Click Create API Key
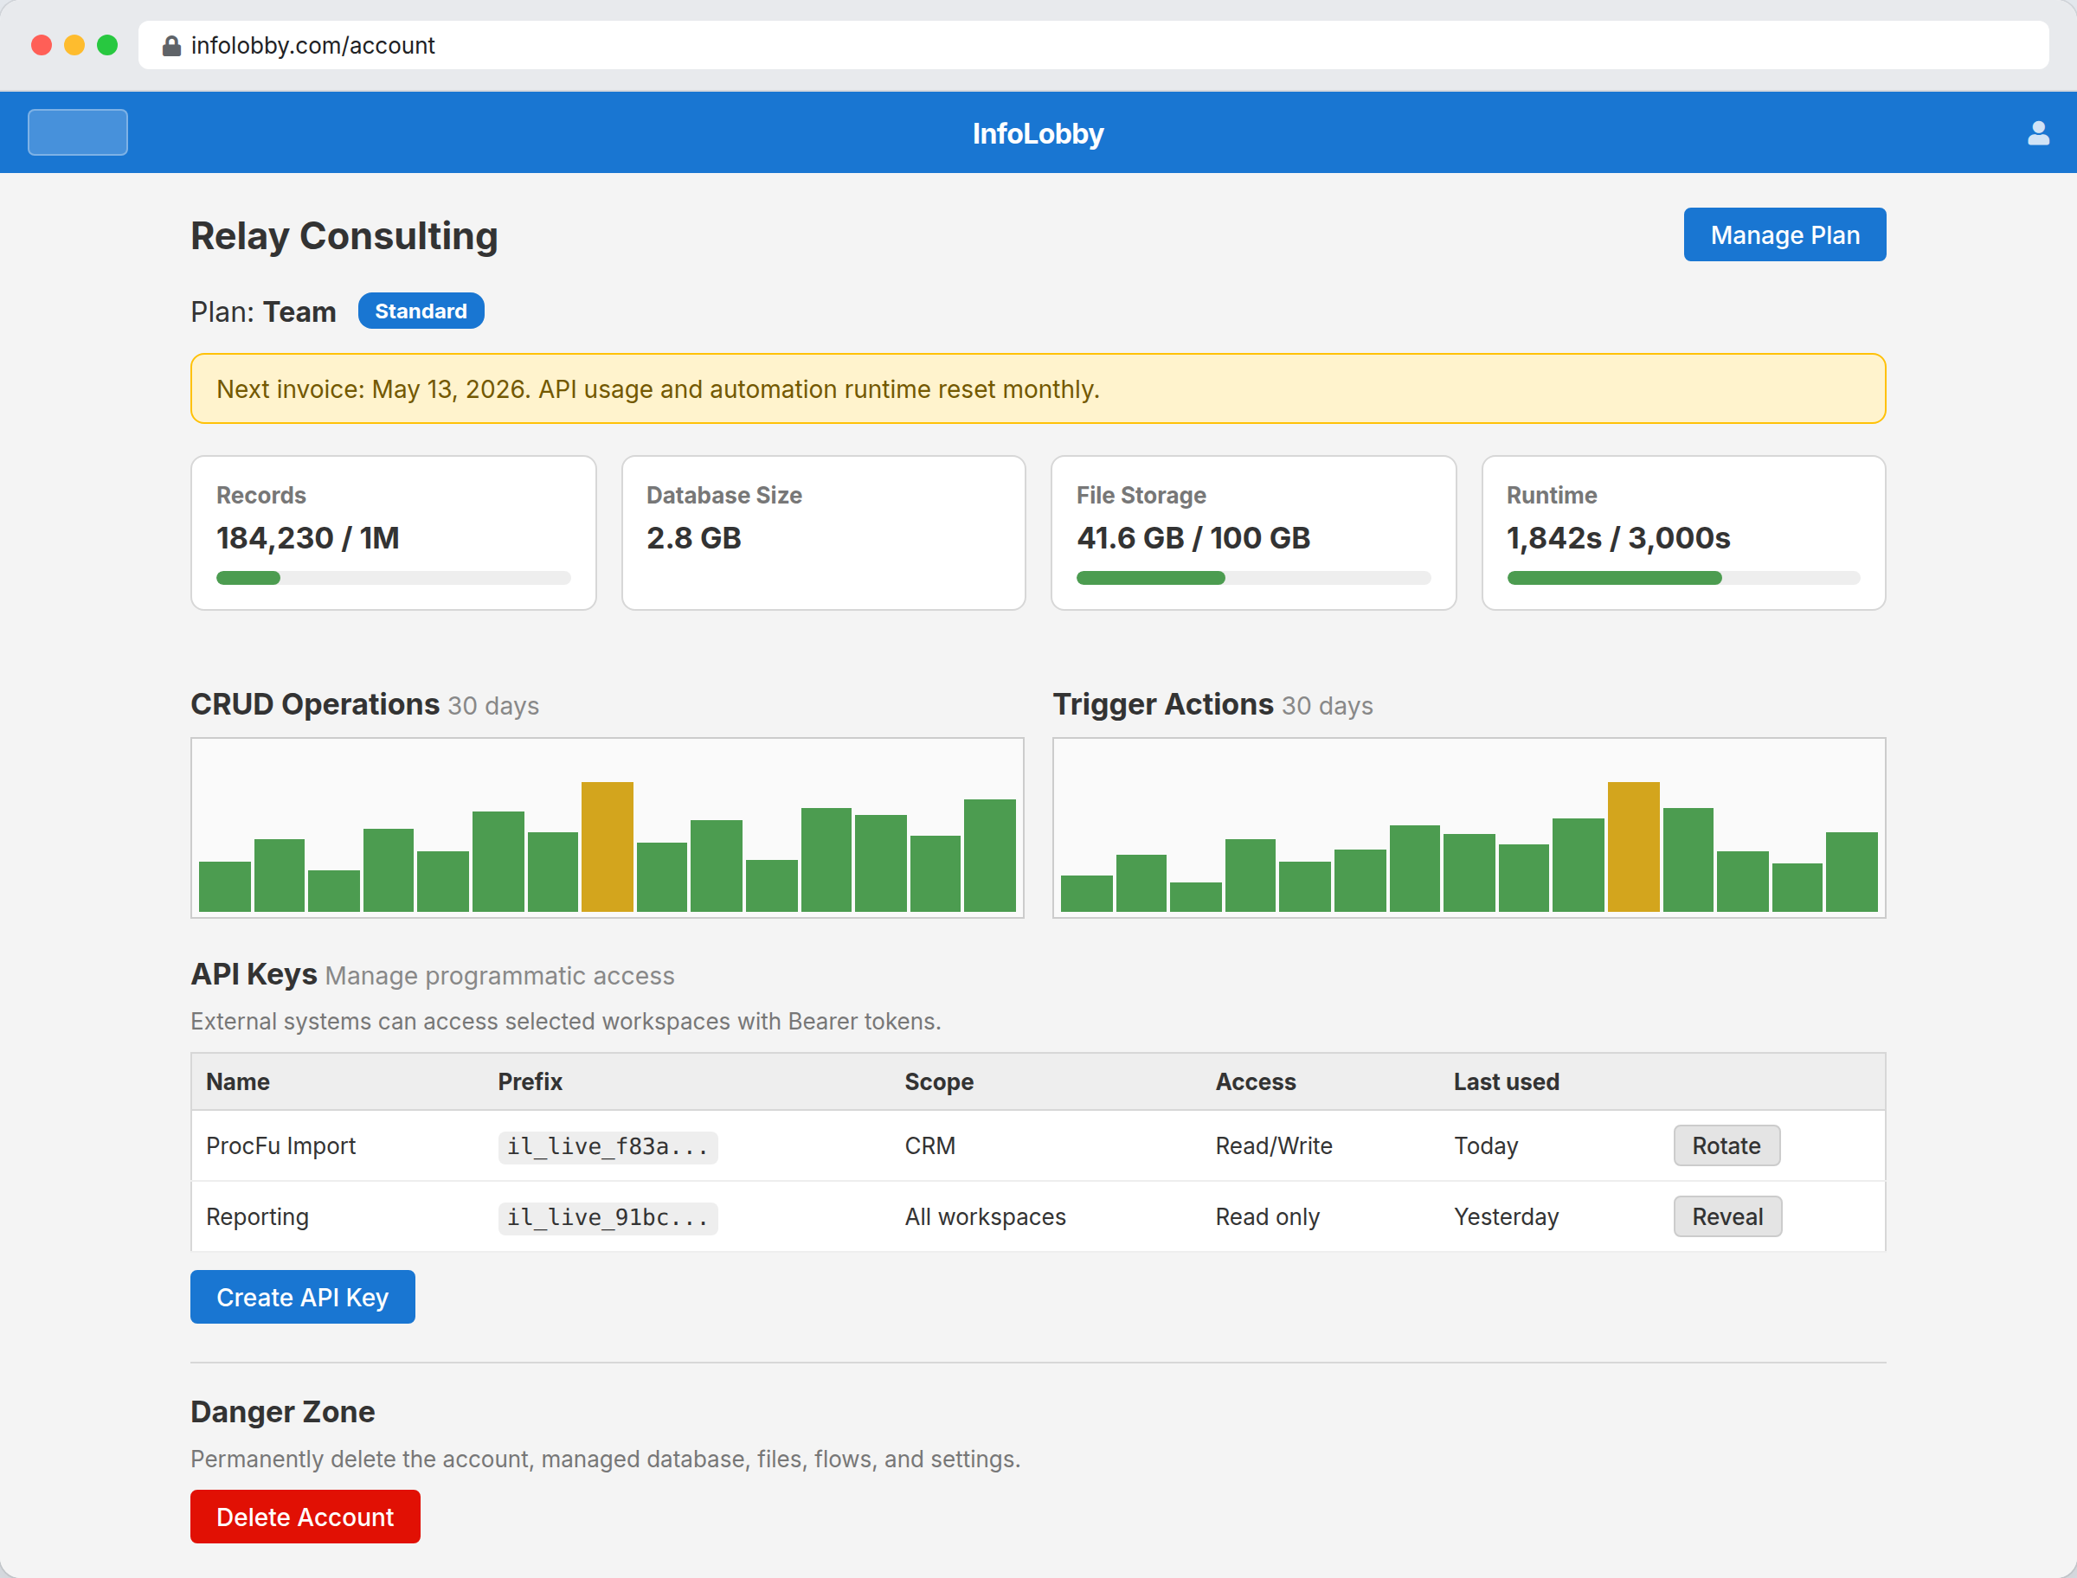The width and height of the screenshot is (2077, 1578). (303, 1296)
